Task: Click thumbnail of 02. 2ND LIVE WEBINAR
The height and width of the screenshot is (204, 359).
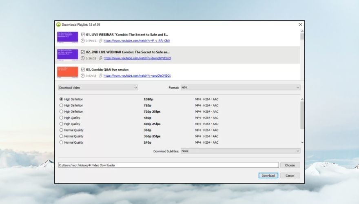Action: [68, 55]
